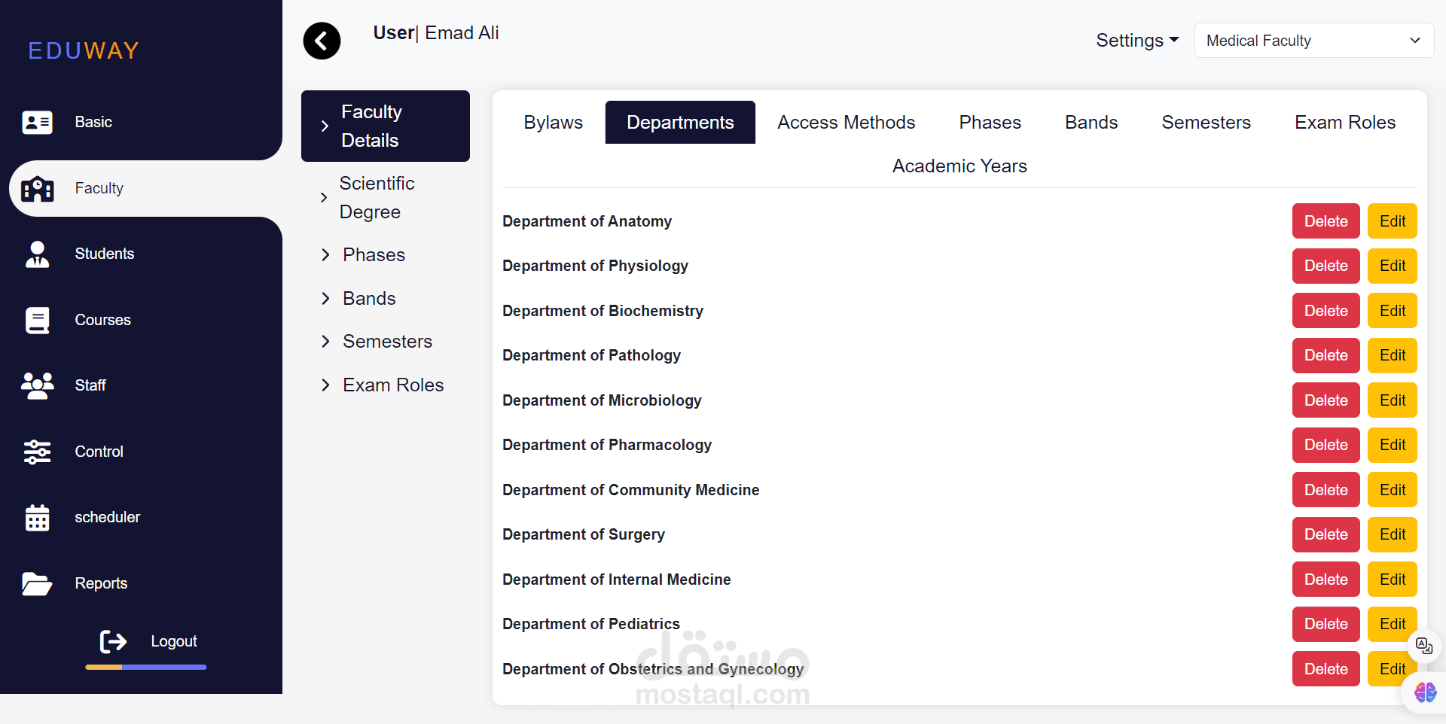The height and width of the screenshot is (724, 1446).
Task: Select the Students graduate icon
Action: pyautogui.click(x=37, y=254)
